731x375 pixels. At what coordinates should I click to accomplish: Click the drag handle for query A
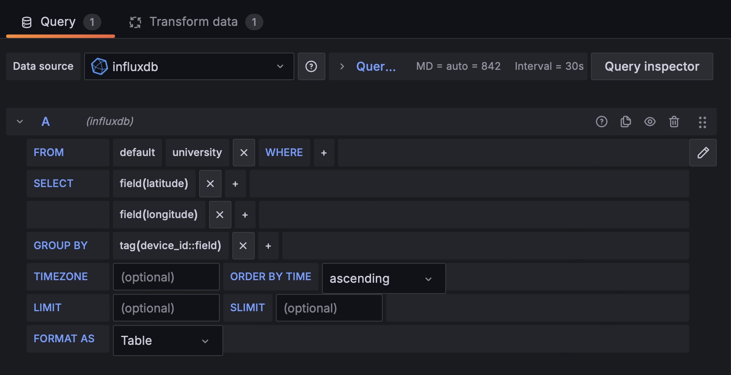point(702,122)
